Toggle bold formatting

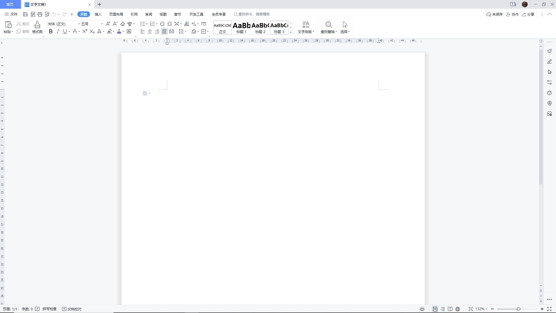[x=51, y=31]
